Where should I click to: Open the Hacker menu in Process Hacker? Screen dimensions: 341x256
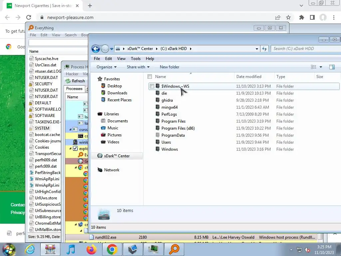(72, 74)
